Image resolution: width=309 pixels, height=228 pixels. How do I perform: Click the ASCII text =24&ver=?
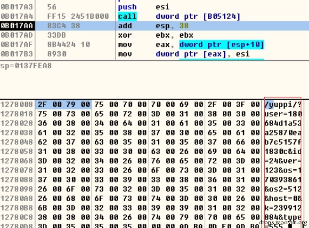click(x=282, y=161)
